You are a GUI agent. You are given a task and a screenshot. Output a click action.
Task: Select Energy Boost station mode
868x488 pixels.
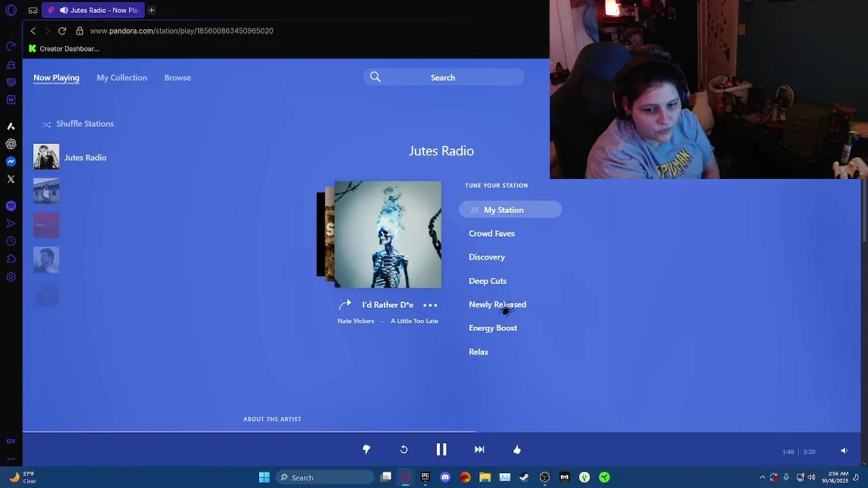pyautogui.click(x=493, y=328)
